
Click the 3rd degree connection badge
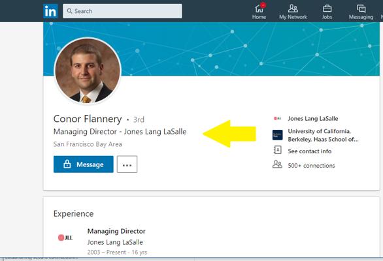click(x=139, y=119)
